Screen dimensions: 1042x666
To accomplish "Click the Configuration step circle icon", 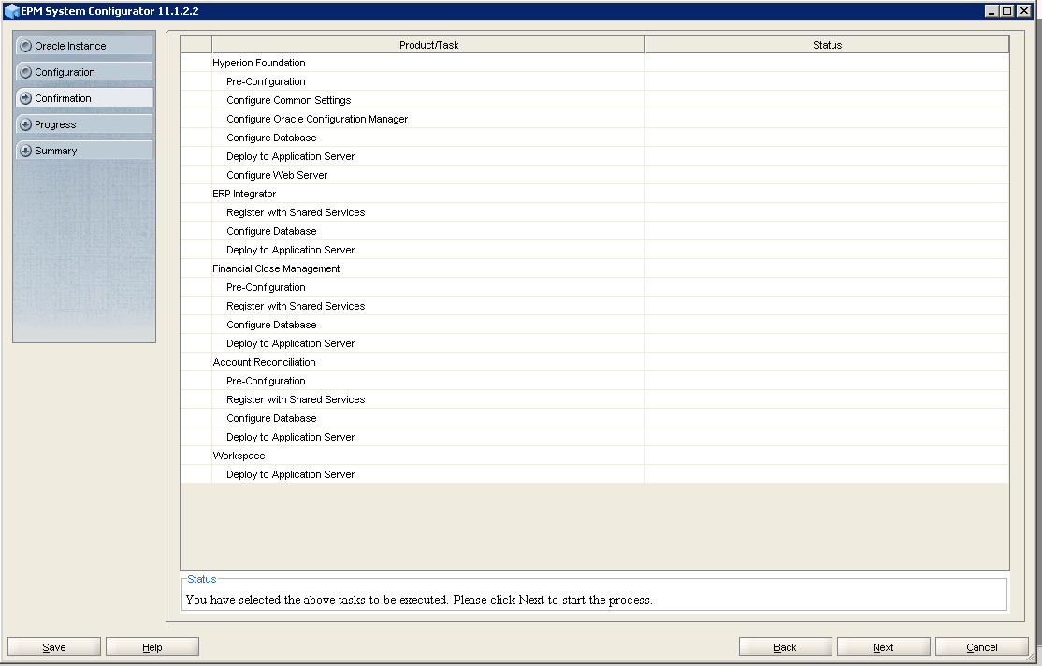I will (x=26, y=72).
